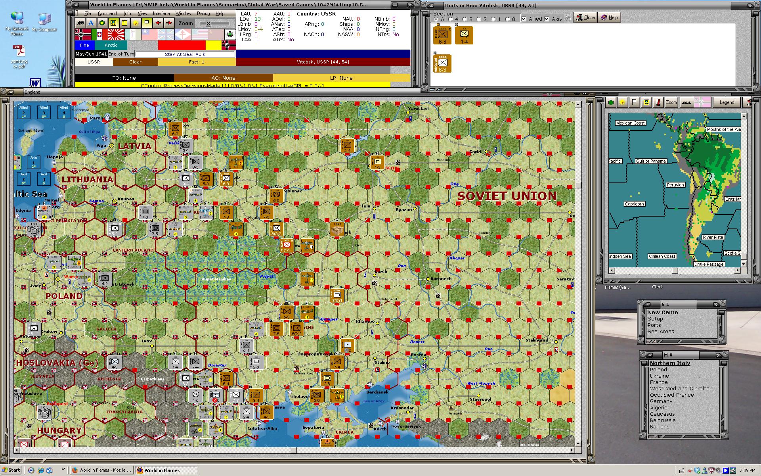
Task: Adjust the Zoom slider handle showing 3
Action: coord(208,23)
